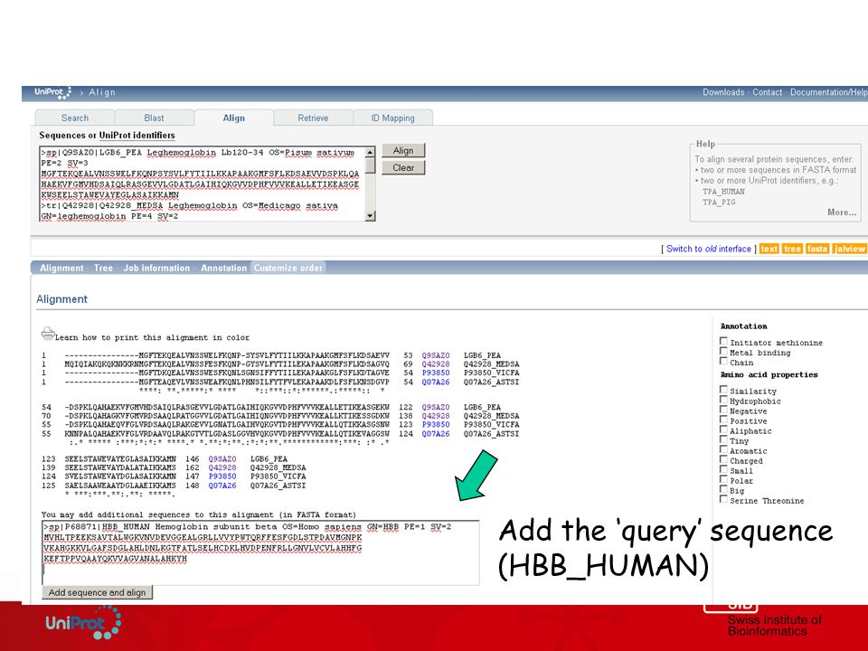Open the ID Mapping tab

click(392, 118)
